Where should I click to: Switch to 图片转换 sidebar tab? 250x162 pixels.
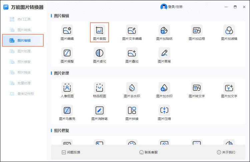[23, 30]
